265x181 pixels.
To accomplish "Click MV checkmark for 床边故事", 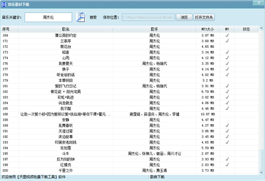I will [227, 136].
